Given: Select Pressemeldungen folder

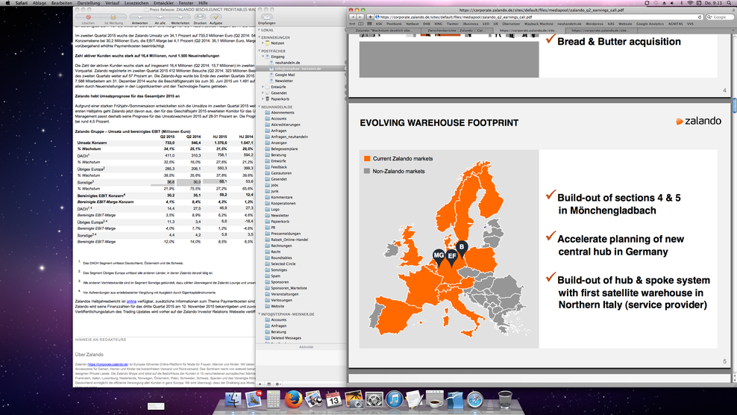Looking at the screenshot, I should point(285,234).
